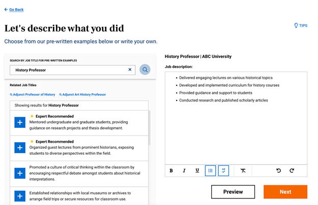This screenshot has width=318, height=205.
Task: Open the Tips link
Action: [301, 25]
